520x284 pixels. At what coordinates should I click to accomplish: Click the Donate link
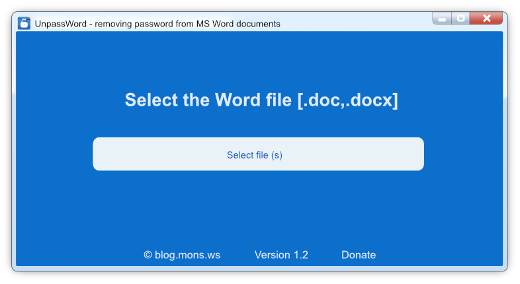click(x=359, y=255)
